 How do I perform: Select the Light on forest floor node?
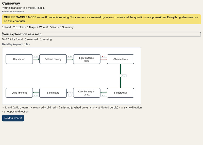coord(87,59)
